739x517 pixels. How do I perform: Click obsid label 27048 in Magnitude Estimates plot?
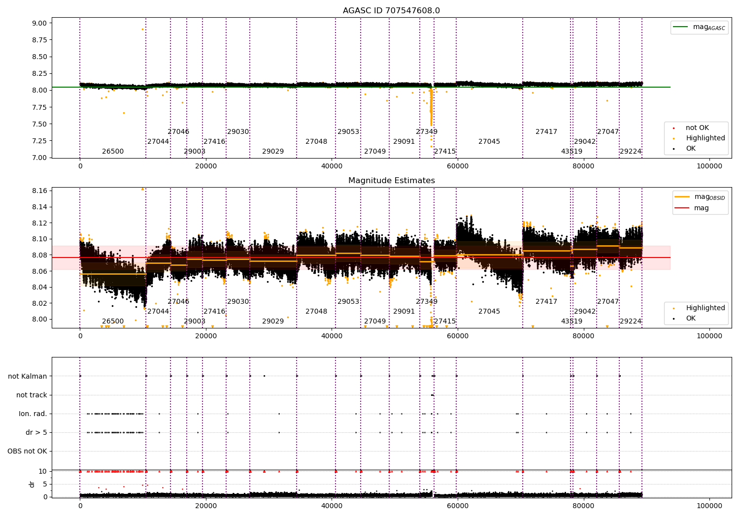316,312
